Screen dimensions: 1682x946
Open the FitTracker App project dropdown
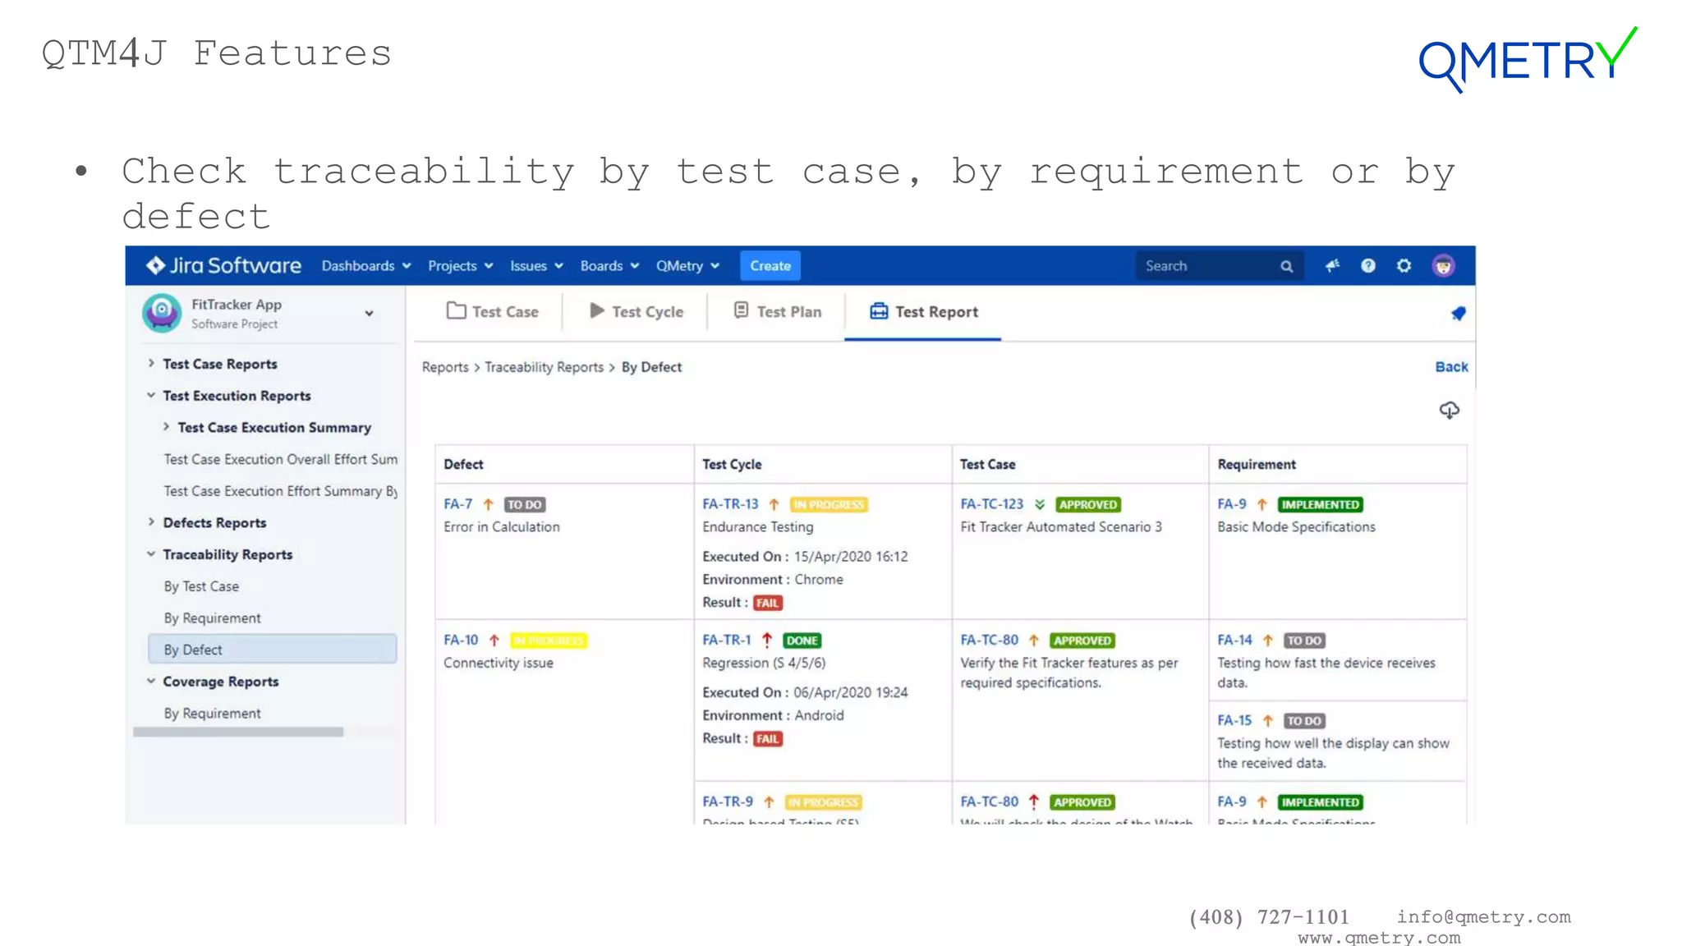click(x=370, y=314)
